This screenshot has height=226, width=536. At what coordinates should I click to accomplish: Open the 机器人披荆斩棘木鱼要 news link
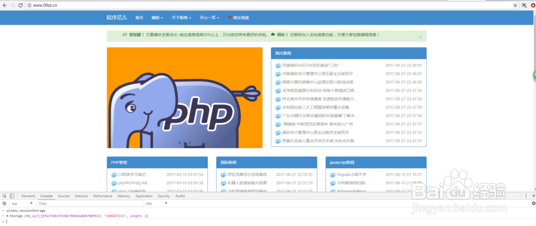[249, 183]
